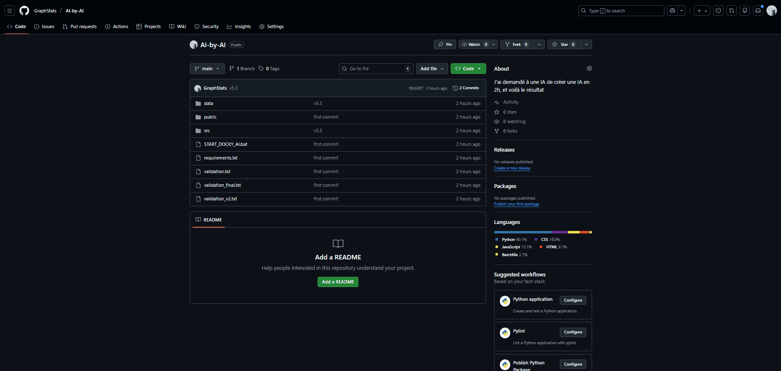
Task: Switch to the Insights tab
Action: click(x=239, y=26)
